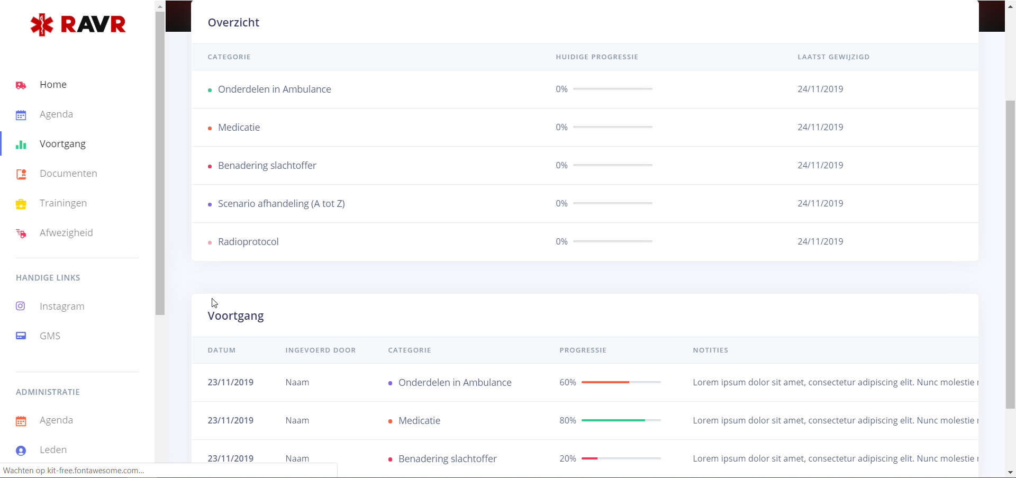Image resolution: width=1016 pixels, height=478 pixels.
Task: Click the main page vertical scrollbar
Action: [x=1010, y=254]
